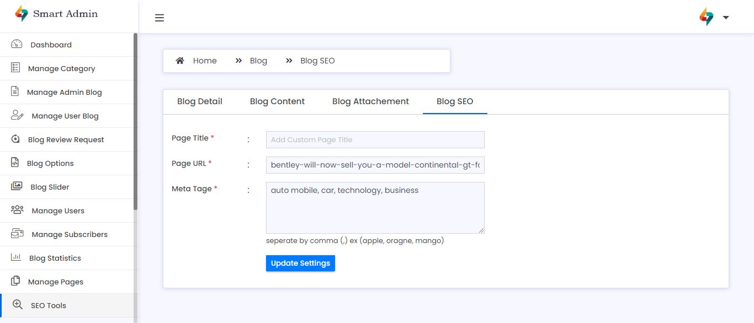Click the Page Title input field
Image resolution: width=754 pixels, height=323 pixels.
(375, 139)
